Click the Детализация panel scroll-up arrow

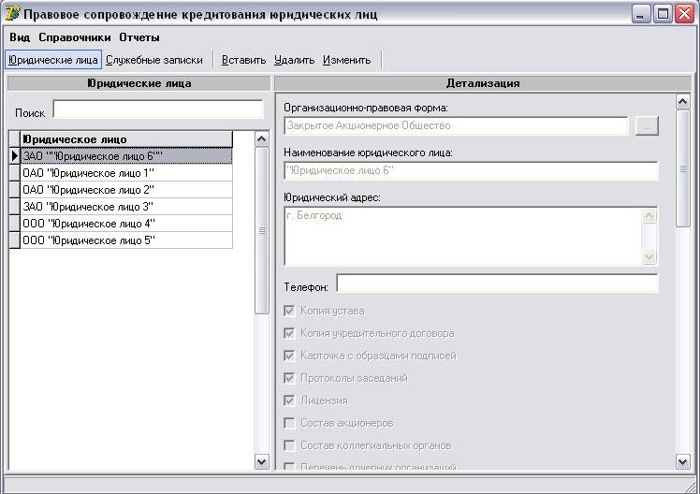coord(682,102)
